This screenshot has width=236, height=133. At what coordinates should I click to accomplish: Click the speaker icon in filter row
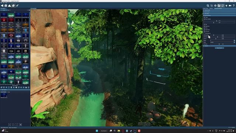click(x=21, y=87)
